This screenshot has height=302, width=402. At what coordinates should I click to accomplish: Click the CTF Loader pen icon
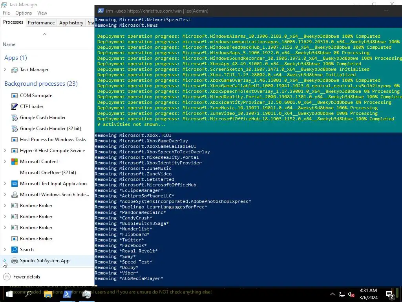(x=15, y=107)
